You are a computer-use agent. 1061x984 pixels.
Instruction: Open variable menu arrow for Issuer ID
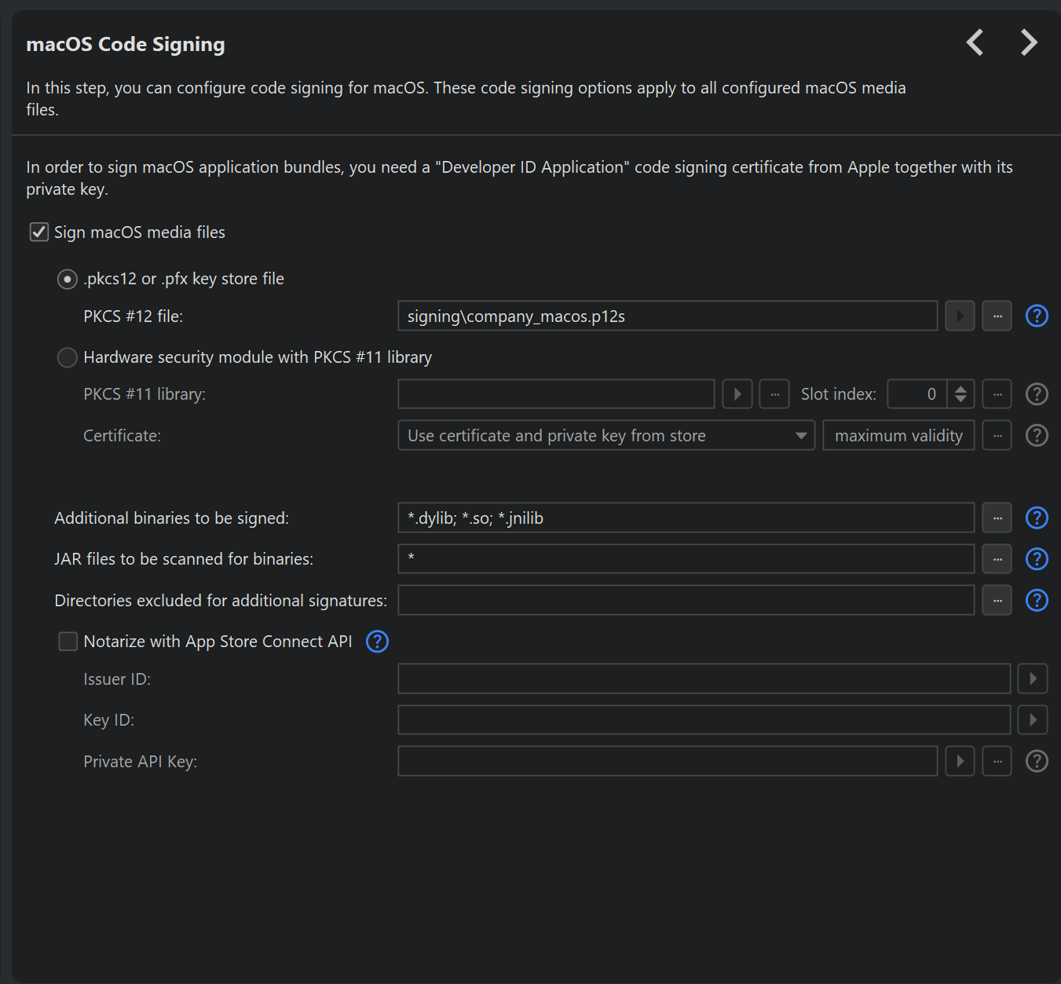pos(1033,679)
